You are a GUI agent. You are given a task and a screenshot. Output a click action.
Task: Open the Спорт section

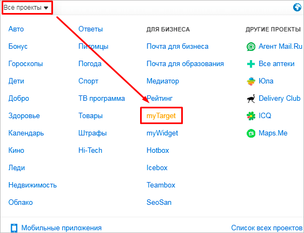pyautogui.click(x=88, y=81)
